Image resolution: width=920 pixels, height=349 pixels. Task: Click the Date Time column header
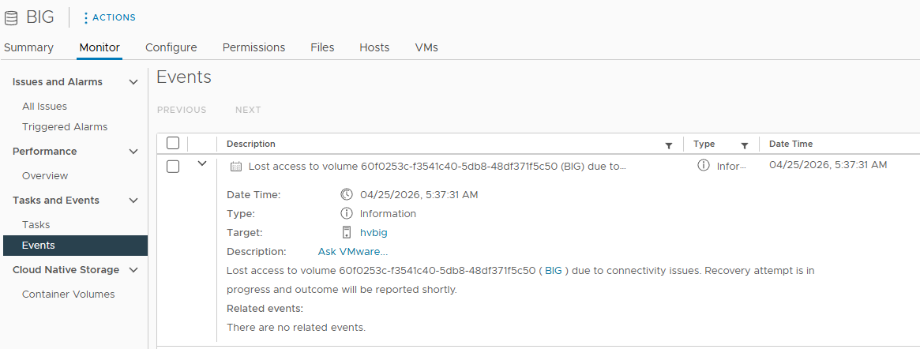click(x=791, y=144)
